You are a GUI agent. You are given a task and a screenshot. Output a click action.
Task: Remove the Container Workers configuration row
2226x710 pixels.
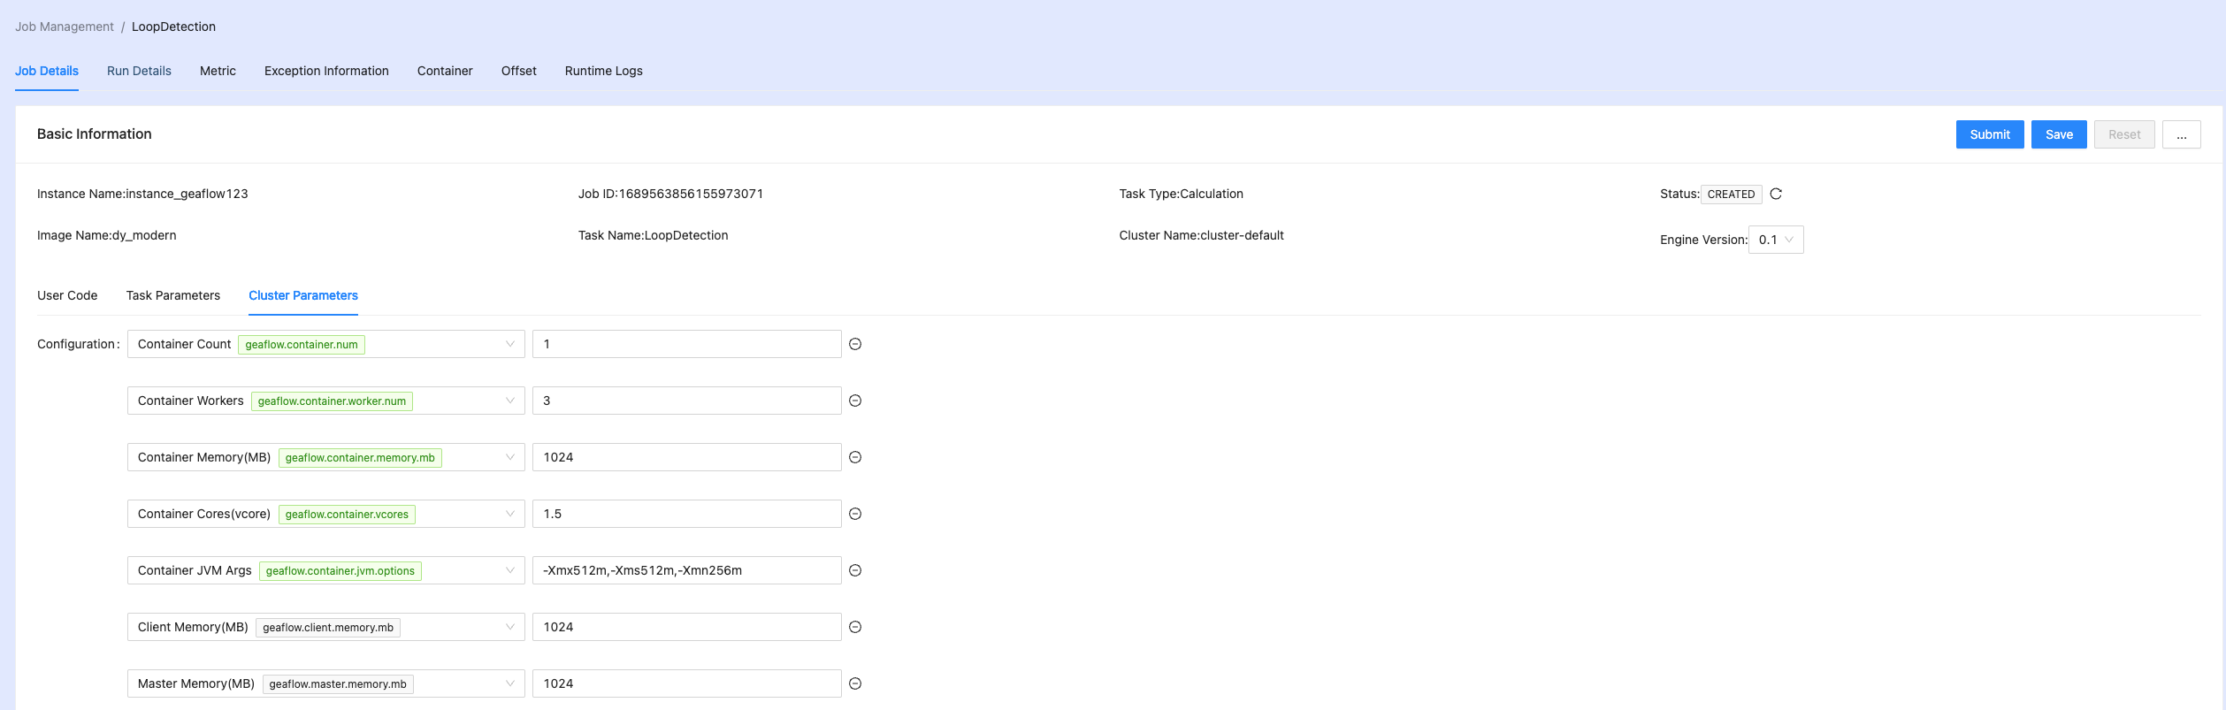(855, 401)
